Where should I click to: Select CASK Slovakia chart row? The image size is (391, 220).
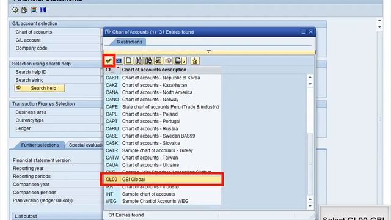point(163,143)
